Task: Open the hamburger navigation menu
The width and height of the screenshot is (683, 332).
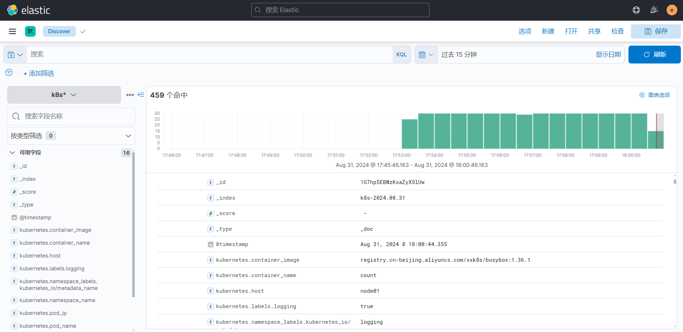Action: [12, 31]
